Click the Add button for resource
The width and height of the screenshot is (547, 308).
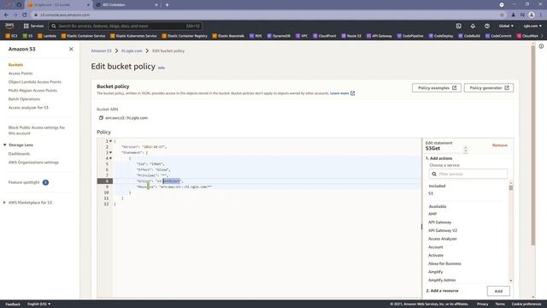click(x=498, y=291)
